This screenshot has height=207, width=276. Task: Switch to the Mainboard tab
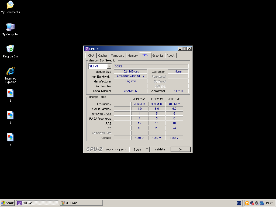(118, 56)
